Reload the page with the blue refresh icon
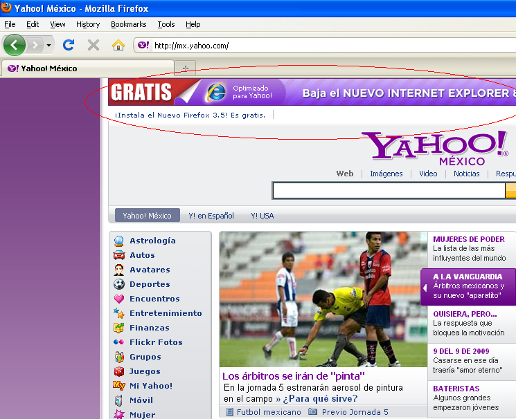The width and height of the screenshot is (516, 419). (69, 45)
